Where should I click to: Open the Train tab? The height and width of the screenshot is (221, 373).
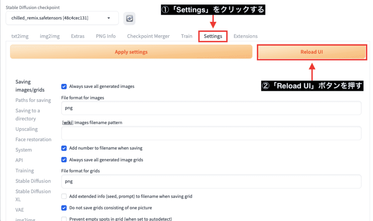tap(186, 36)
